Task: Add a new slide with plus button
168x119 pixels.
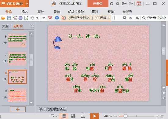Action: coord(18,109)
